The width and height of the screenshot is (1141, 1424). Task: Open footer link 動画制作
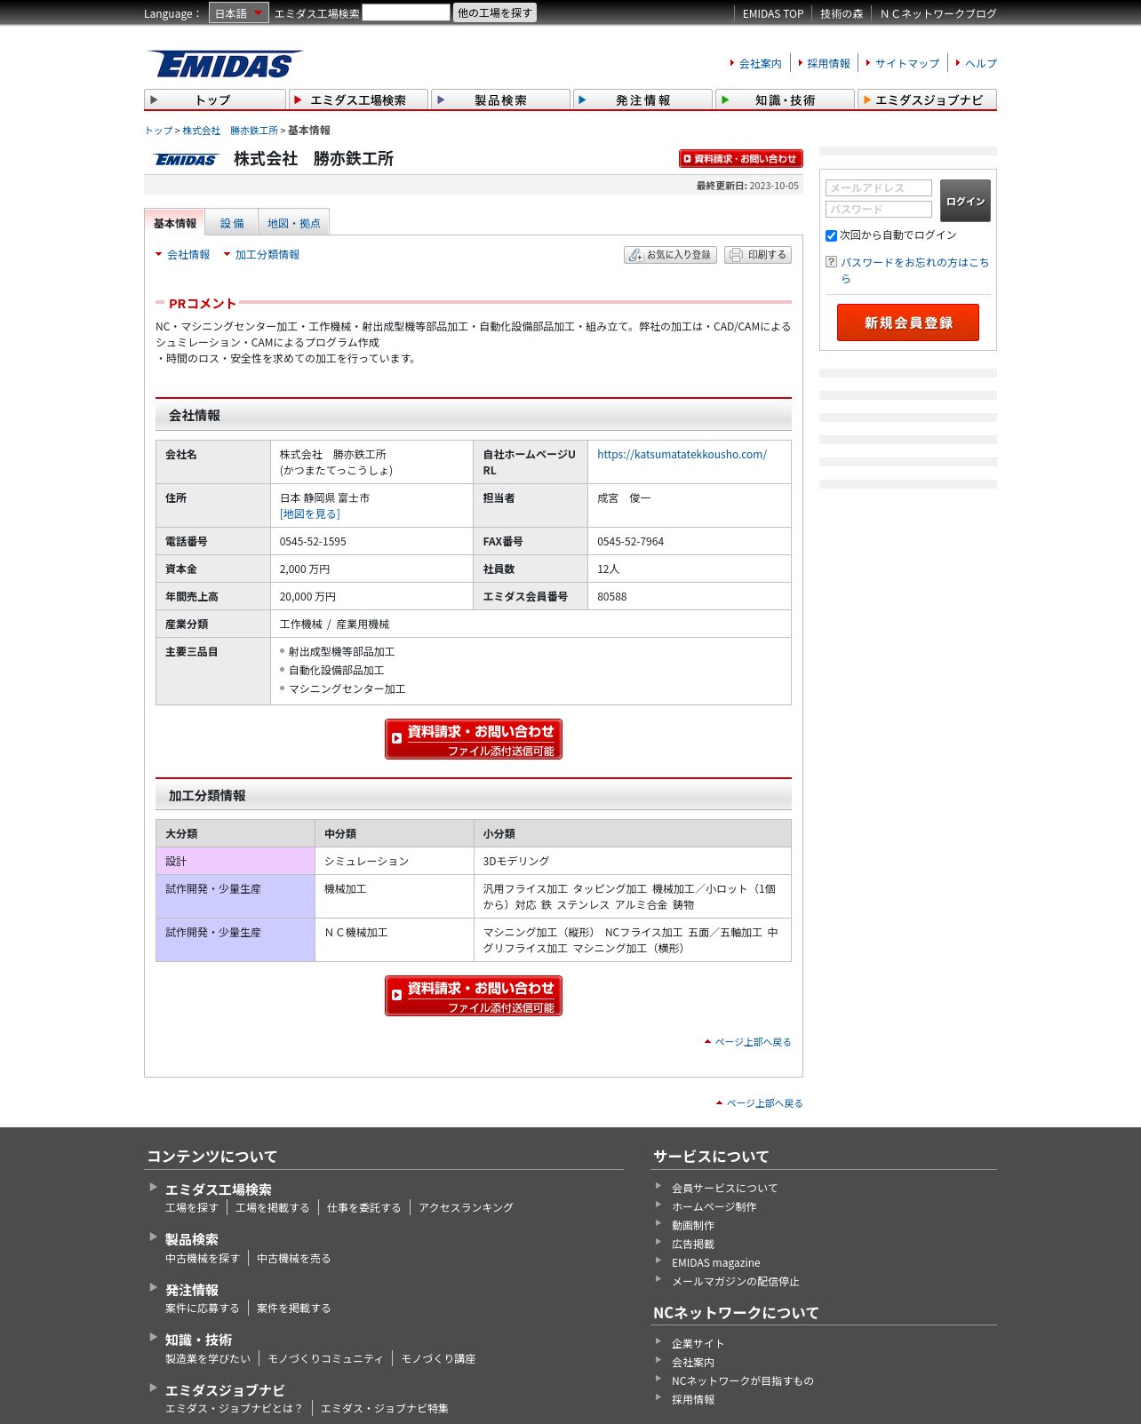(x=693, y=1225)
